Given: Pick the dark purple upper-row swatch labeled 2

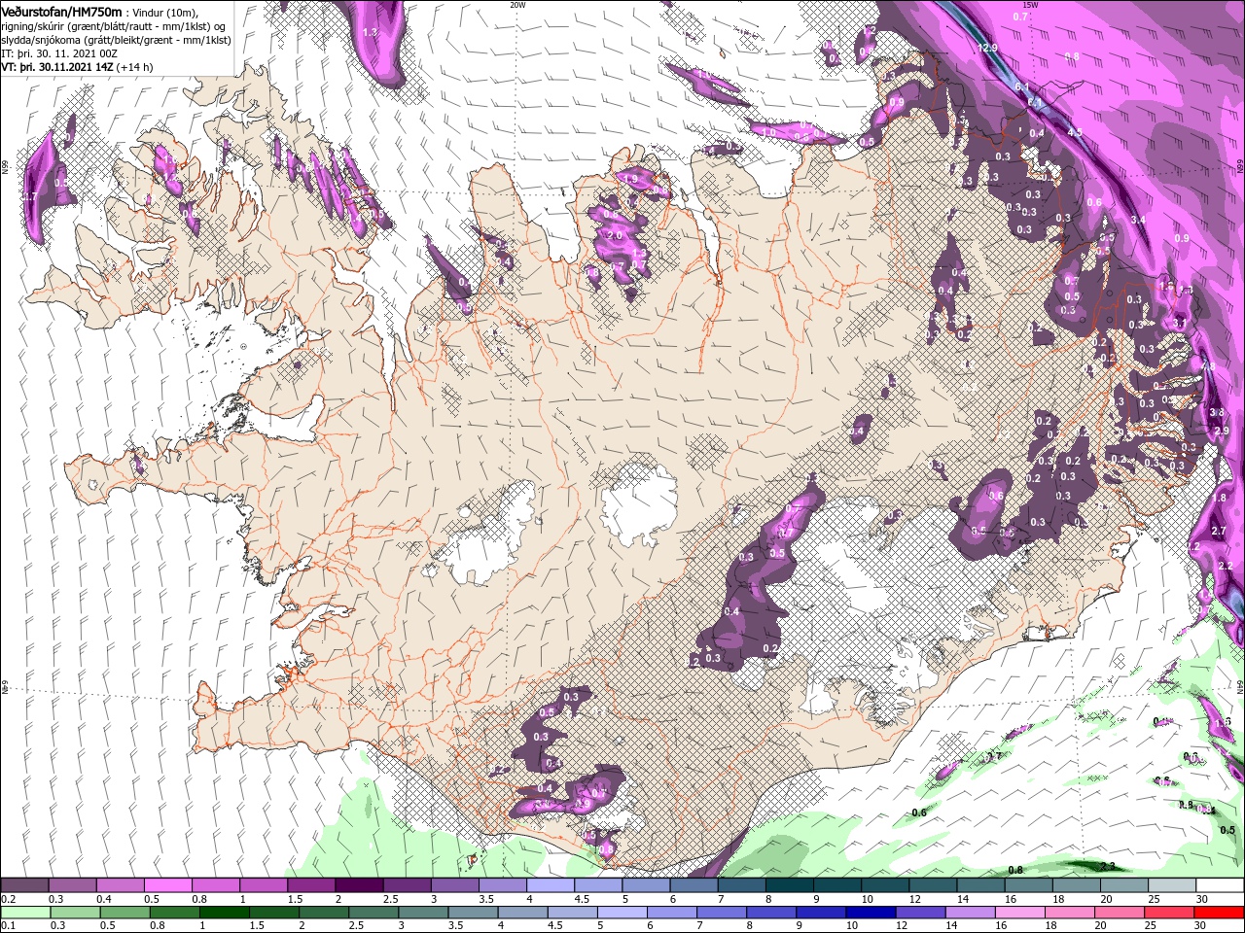Looking at the screenshot, I should 359,885.
